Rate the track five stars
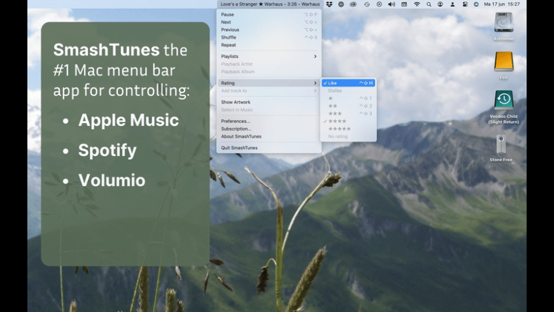 coord(348,129)
